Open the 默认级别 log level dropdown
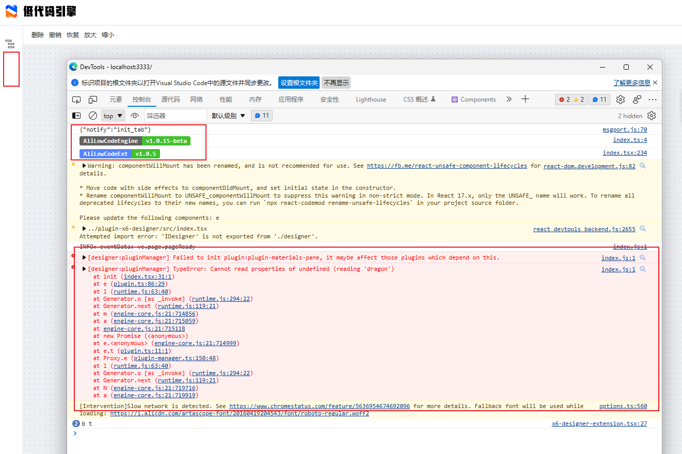This screenshot has width=682, height=454. (228, 116)
